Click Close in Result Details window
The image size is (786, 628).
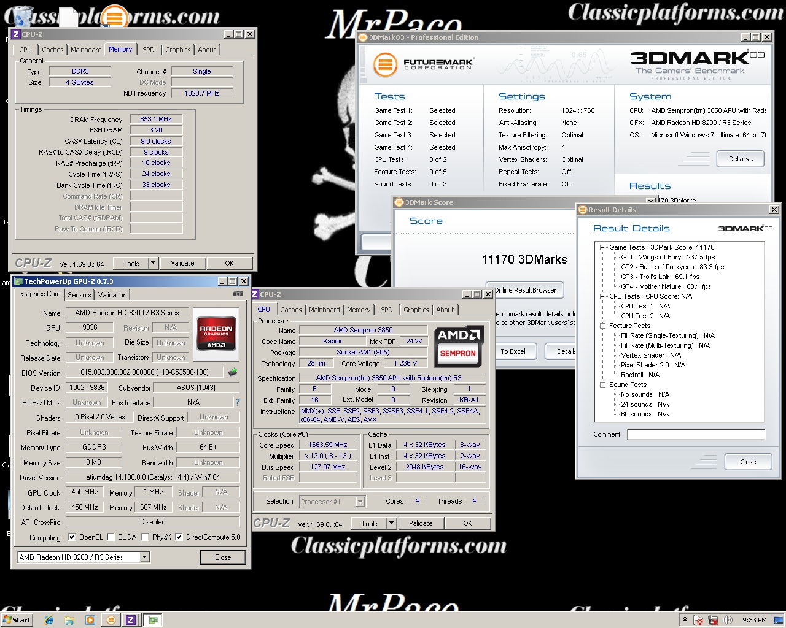pyautogui.click(x=748, y=462)
